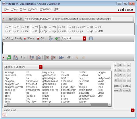Click the user 3 button
Viewport: 137px width, 119px height.
118,90
